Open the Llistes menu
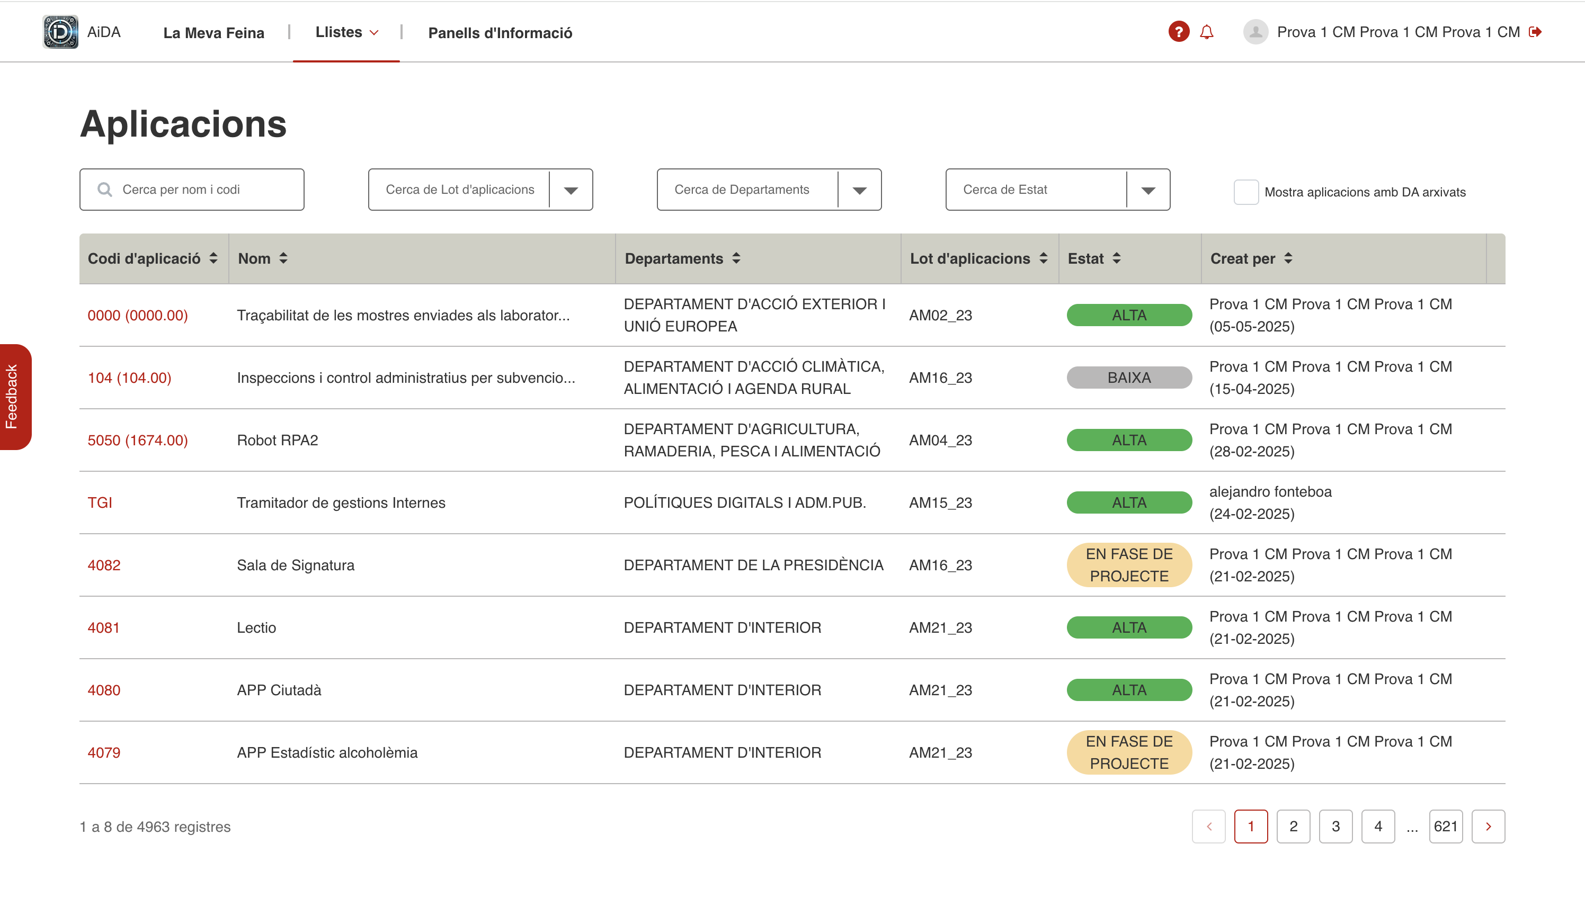The image size is (1585, 898). coord(346,32)
